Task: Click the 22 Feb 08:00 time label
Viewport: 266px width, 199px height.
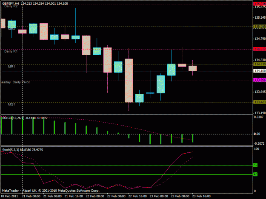Action: point(116,196)
